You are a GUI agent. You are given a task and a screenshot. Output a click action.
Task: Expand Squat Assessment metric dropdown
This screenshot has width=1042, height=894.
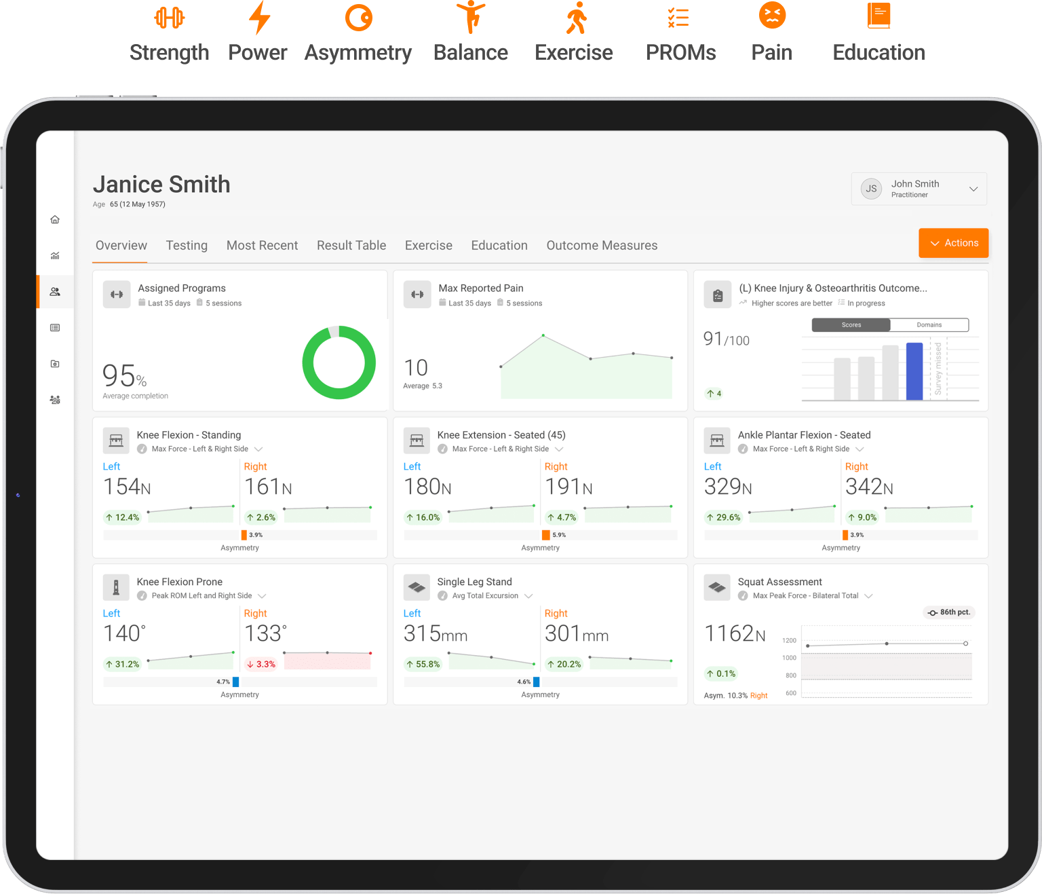click(x=868, y=596)
